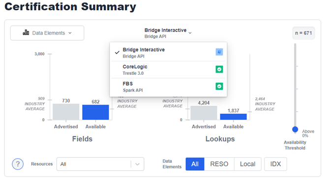Select Bridge Interactive Bridge API option
The height and width of the screenshot is (180, 325).
tap(168, 53)
